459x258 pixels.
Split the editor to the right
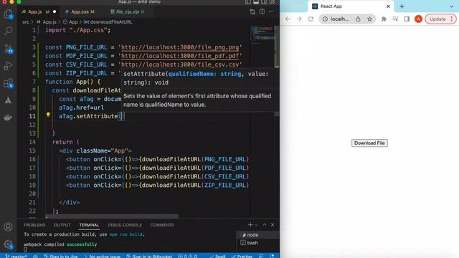click(262, 11)
